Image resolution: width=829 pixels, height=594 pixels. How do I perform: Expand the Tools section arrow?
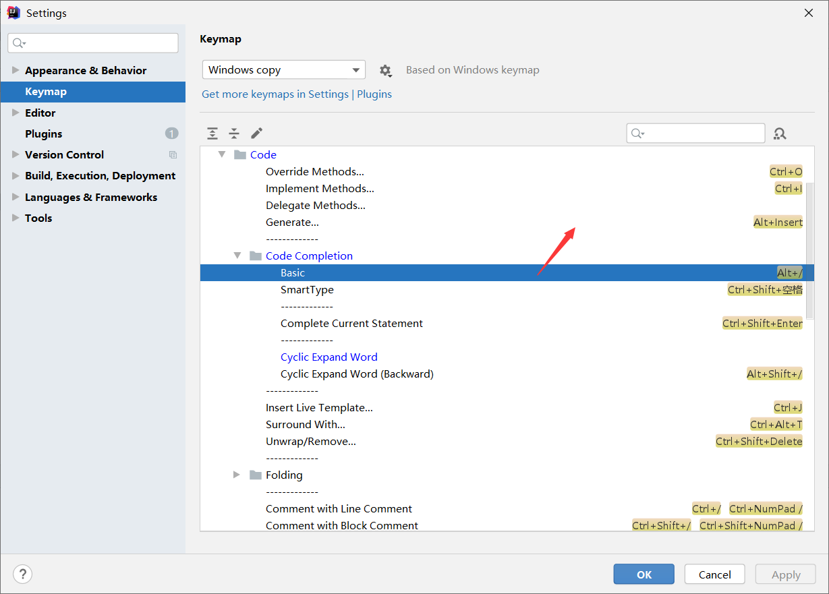(16, 218)
